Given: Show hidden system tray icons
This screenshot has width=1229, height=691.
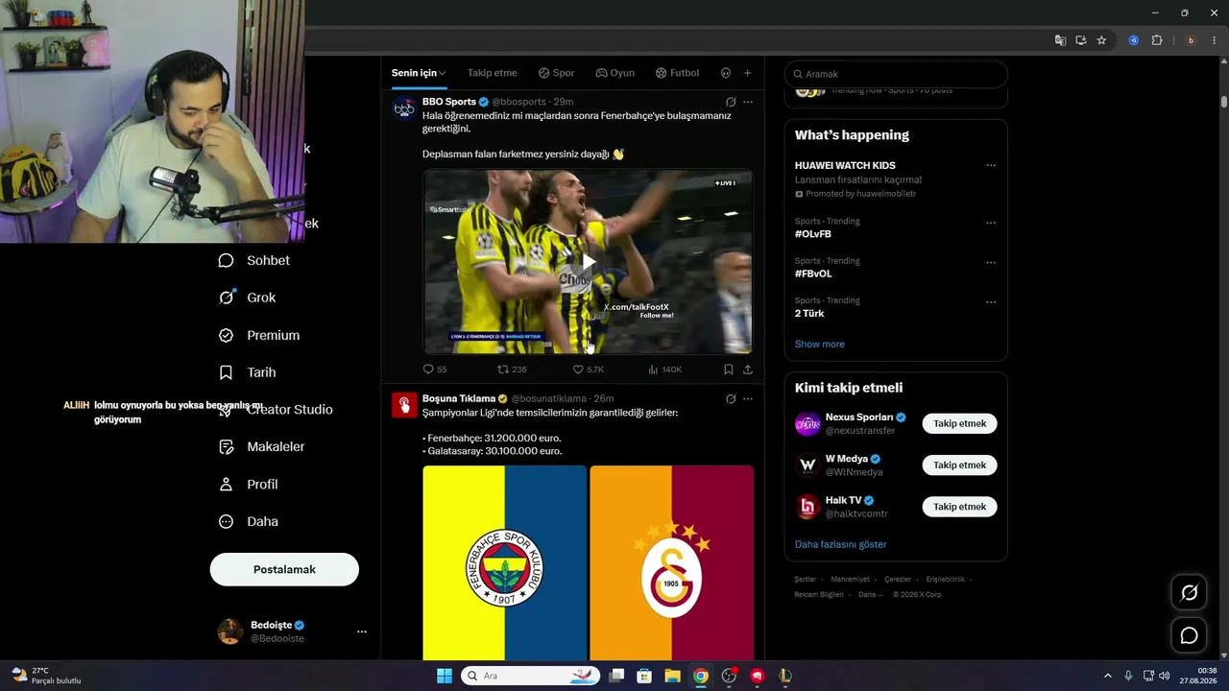Looking at the screenshot, I should coord(1107,676).
